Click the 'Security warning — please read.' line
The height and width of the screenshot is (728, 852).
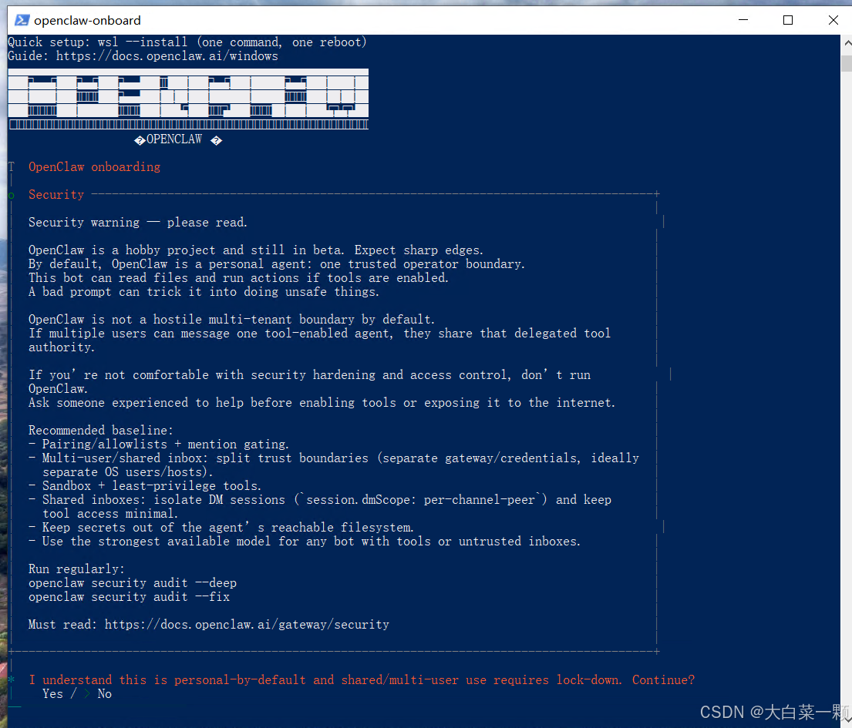tap(138, 222)
